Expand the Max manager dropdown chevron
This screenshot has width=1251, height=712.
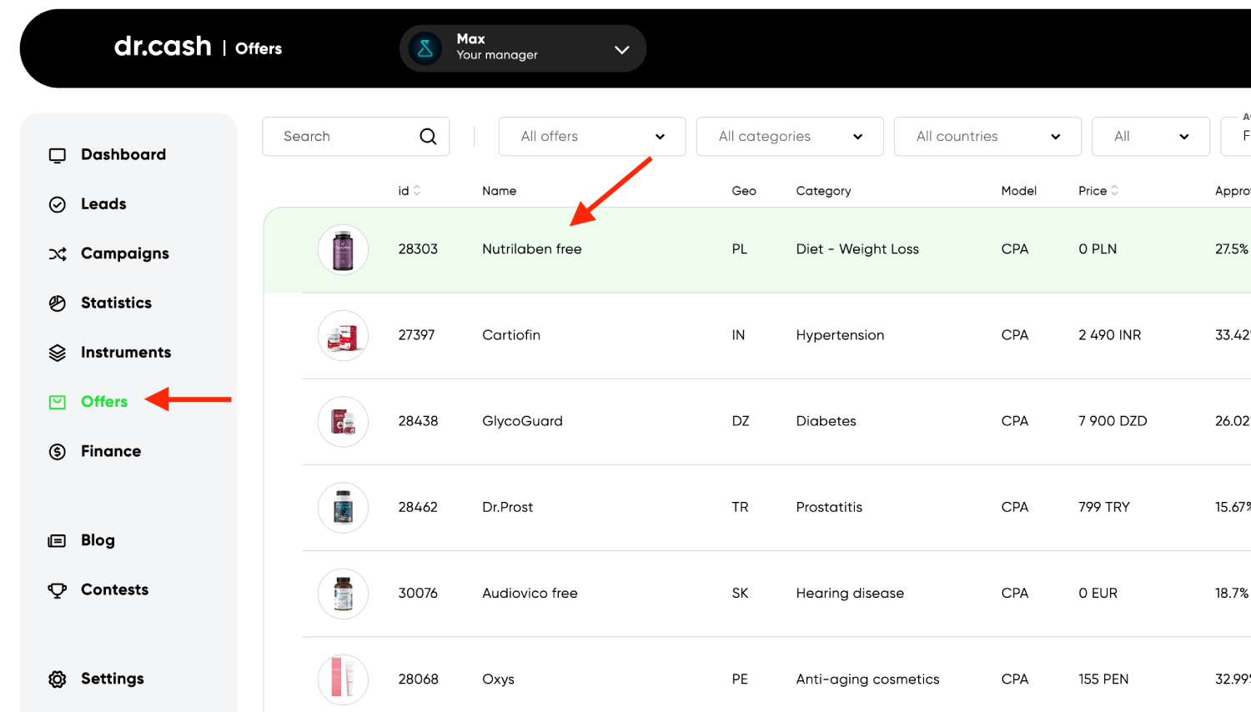click(621, 50)
